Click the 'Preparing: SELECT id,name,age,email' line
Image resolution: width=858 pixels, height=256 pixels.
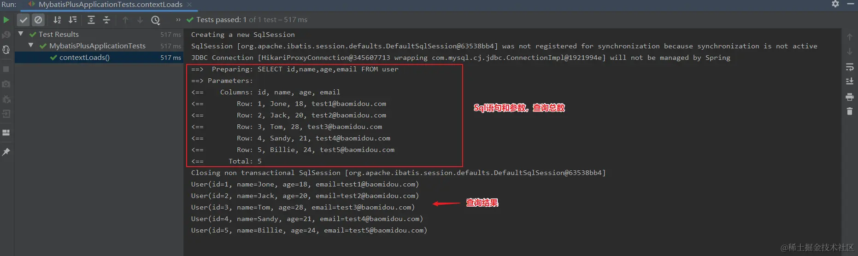click(295, 69)
